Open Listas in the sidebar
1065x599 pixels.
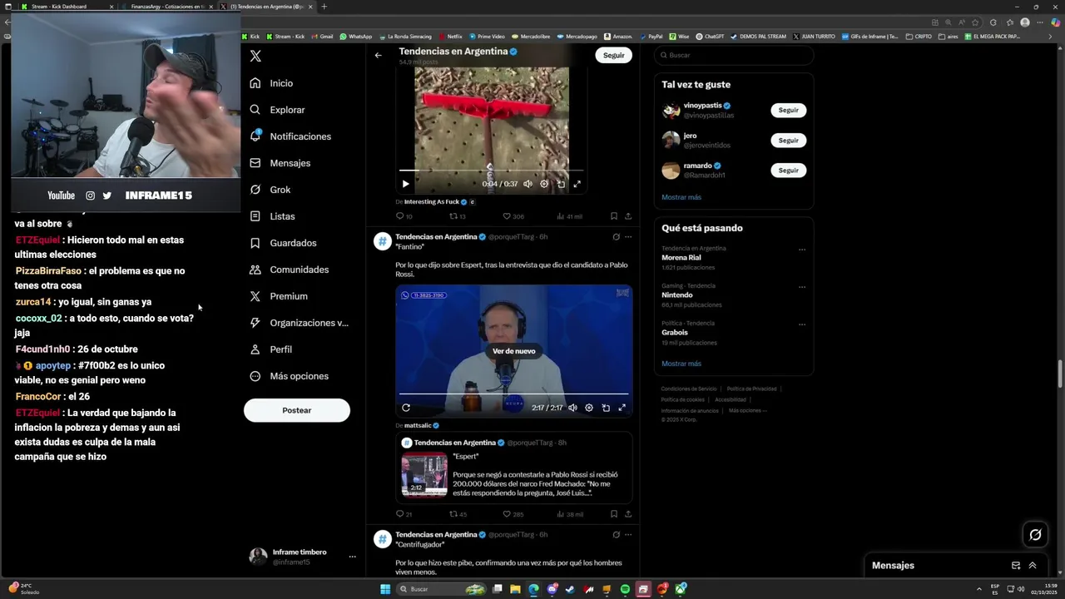coord(272,216)
